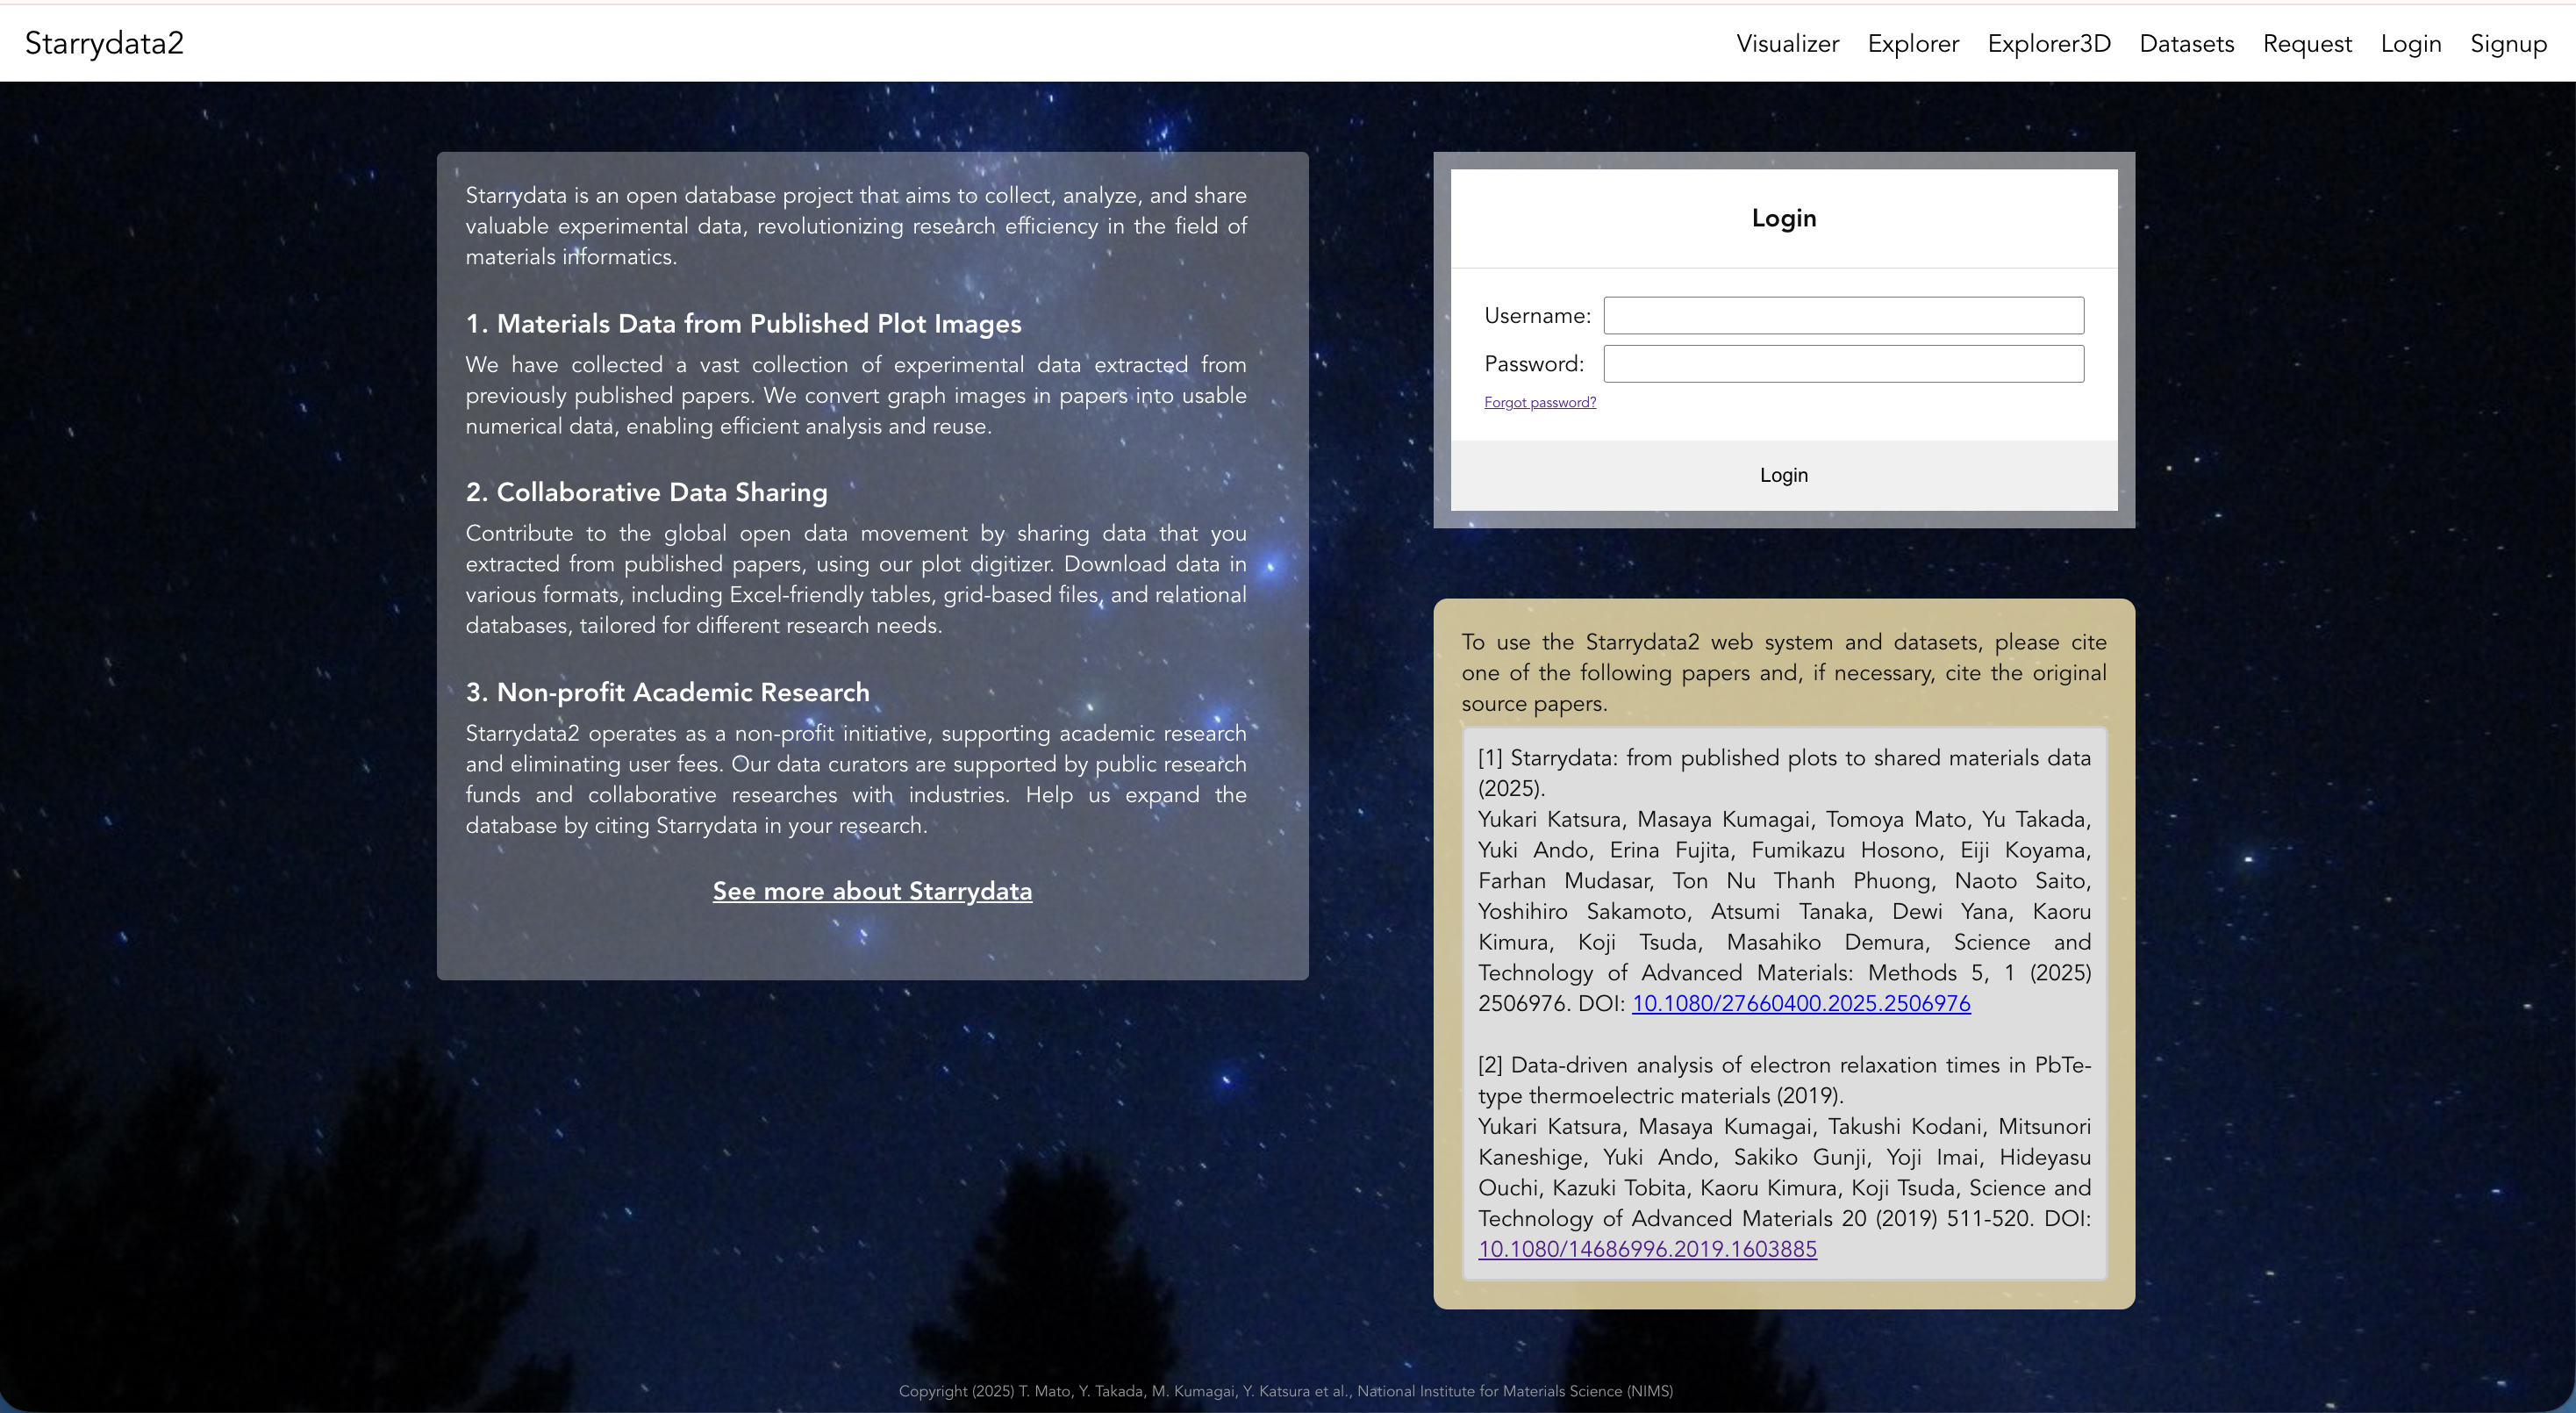2576x1413 pixels.
Task: Focus the Password input field
Action: [x=1843, y=363]
